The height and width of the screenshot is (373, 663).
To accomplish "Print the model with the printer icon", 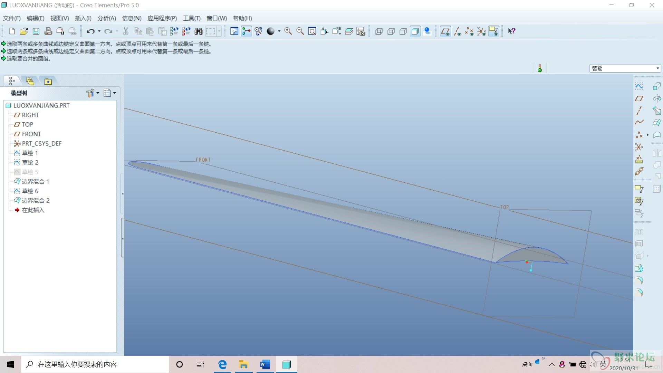I will 48,31.
